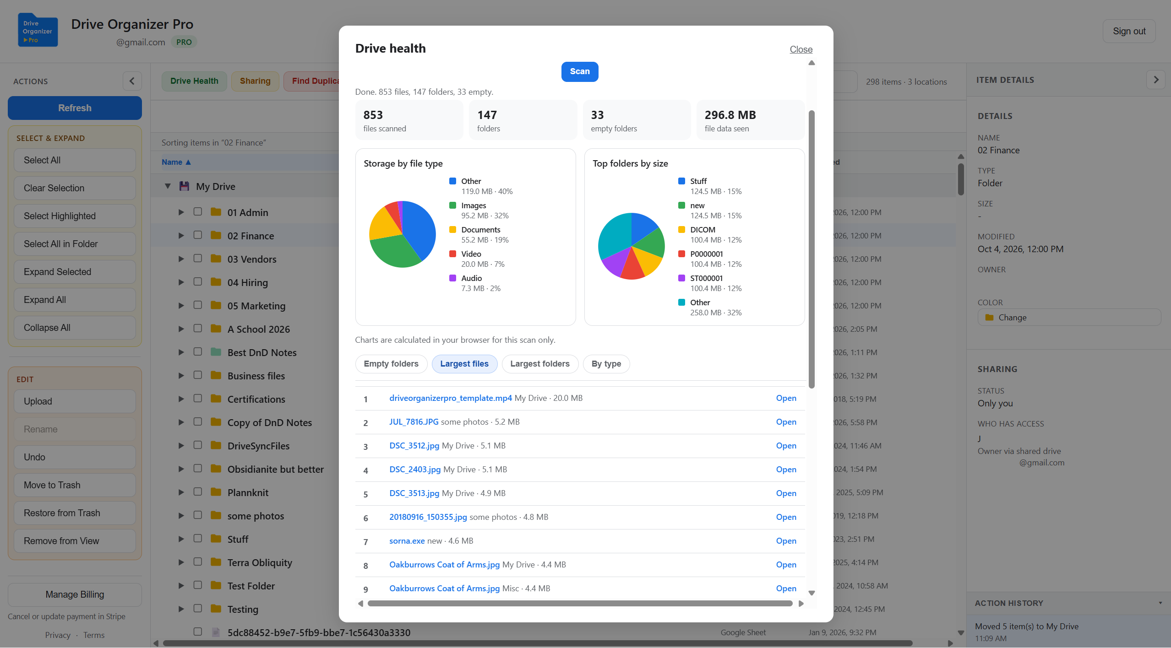Click the Name column sort header
This screenshot has width=1171, height=648.
click(x=176, y=162)
